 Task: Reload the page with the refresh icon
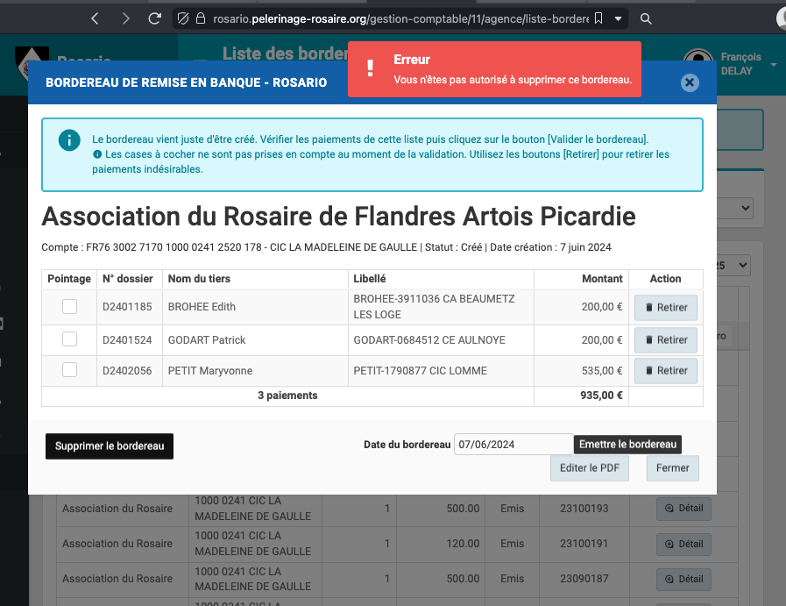155,18
